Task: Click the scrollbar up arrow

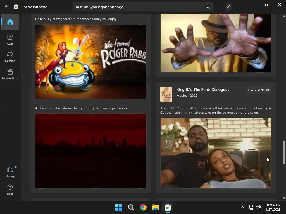Action: click(x=284, y=16)
